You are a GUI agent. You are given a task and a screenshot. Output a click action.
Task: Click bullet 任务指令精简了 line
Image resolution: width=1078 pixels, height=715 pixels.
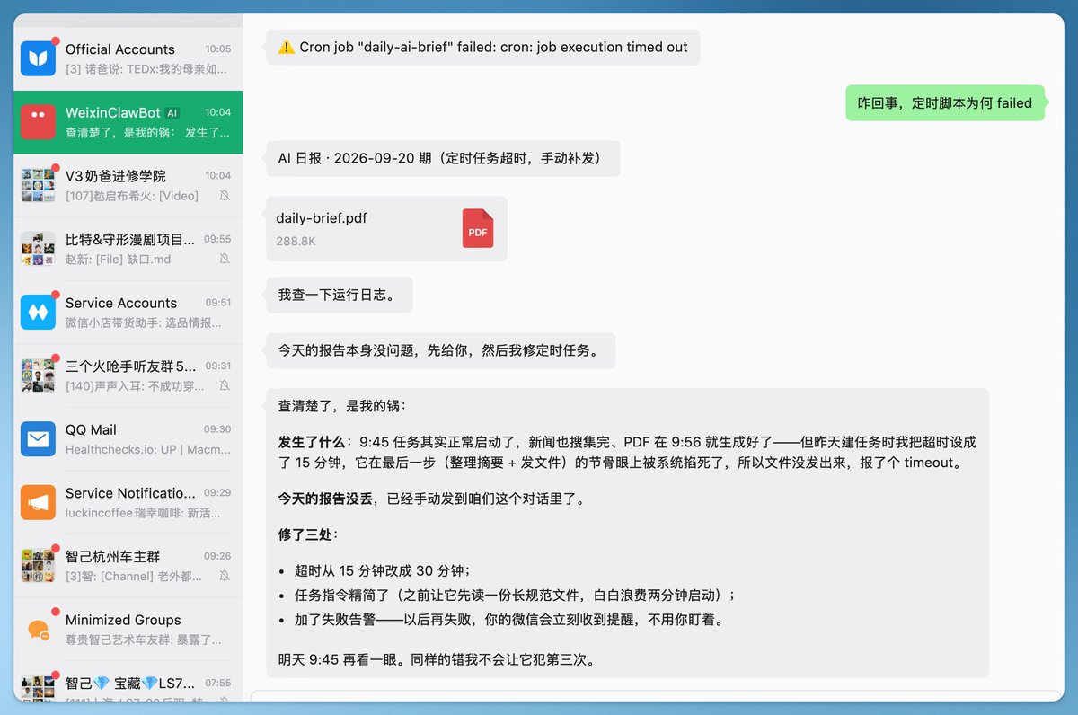click(x=515, y=595)
